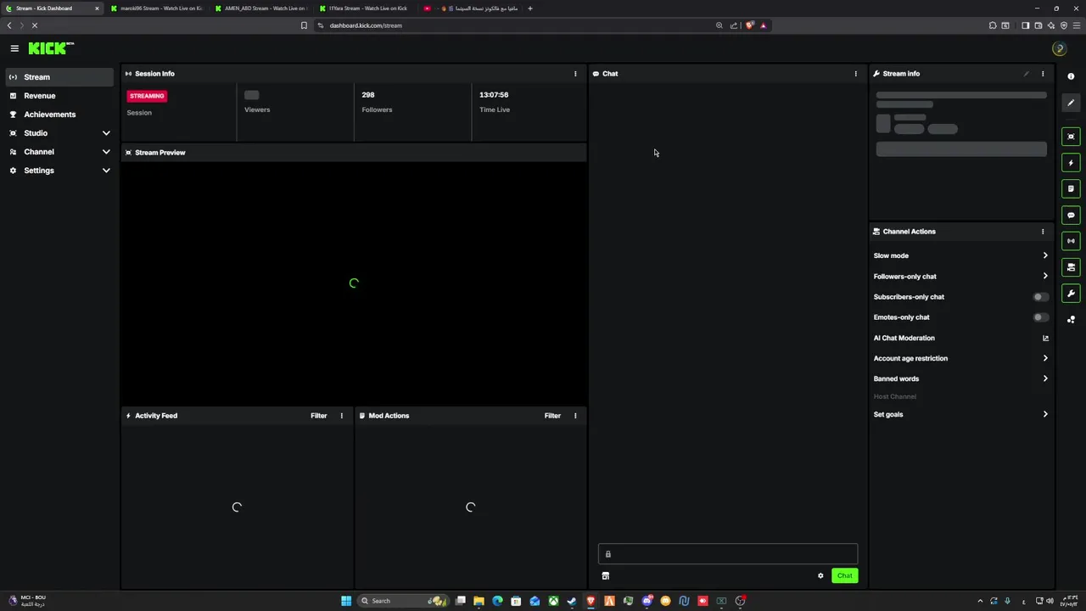Image resolution: width=1086 pixels, height=611 pixels.
Task: Toggle Emotes-only chat switch
Action: 1040,317
